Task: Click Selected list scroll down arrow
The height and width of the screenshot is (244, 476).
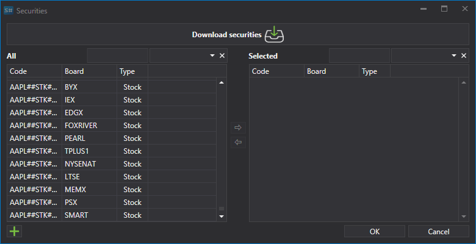Action: (464, 217)
